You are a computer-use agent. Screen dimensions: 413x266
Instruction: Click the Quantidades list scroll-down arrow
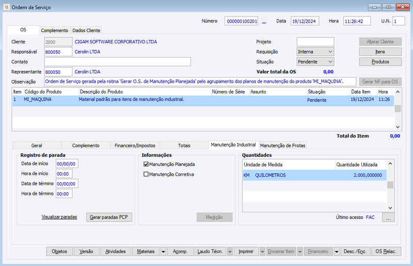tap(390, 208)
